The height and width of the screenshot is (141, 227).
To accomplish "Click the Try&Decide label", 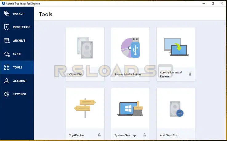I will 77,135.
